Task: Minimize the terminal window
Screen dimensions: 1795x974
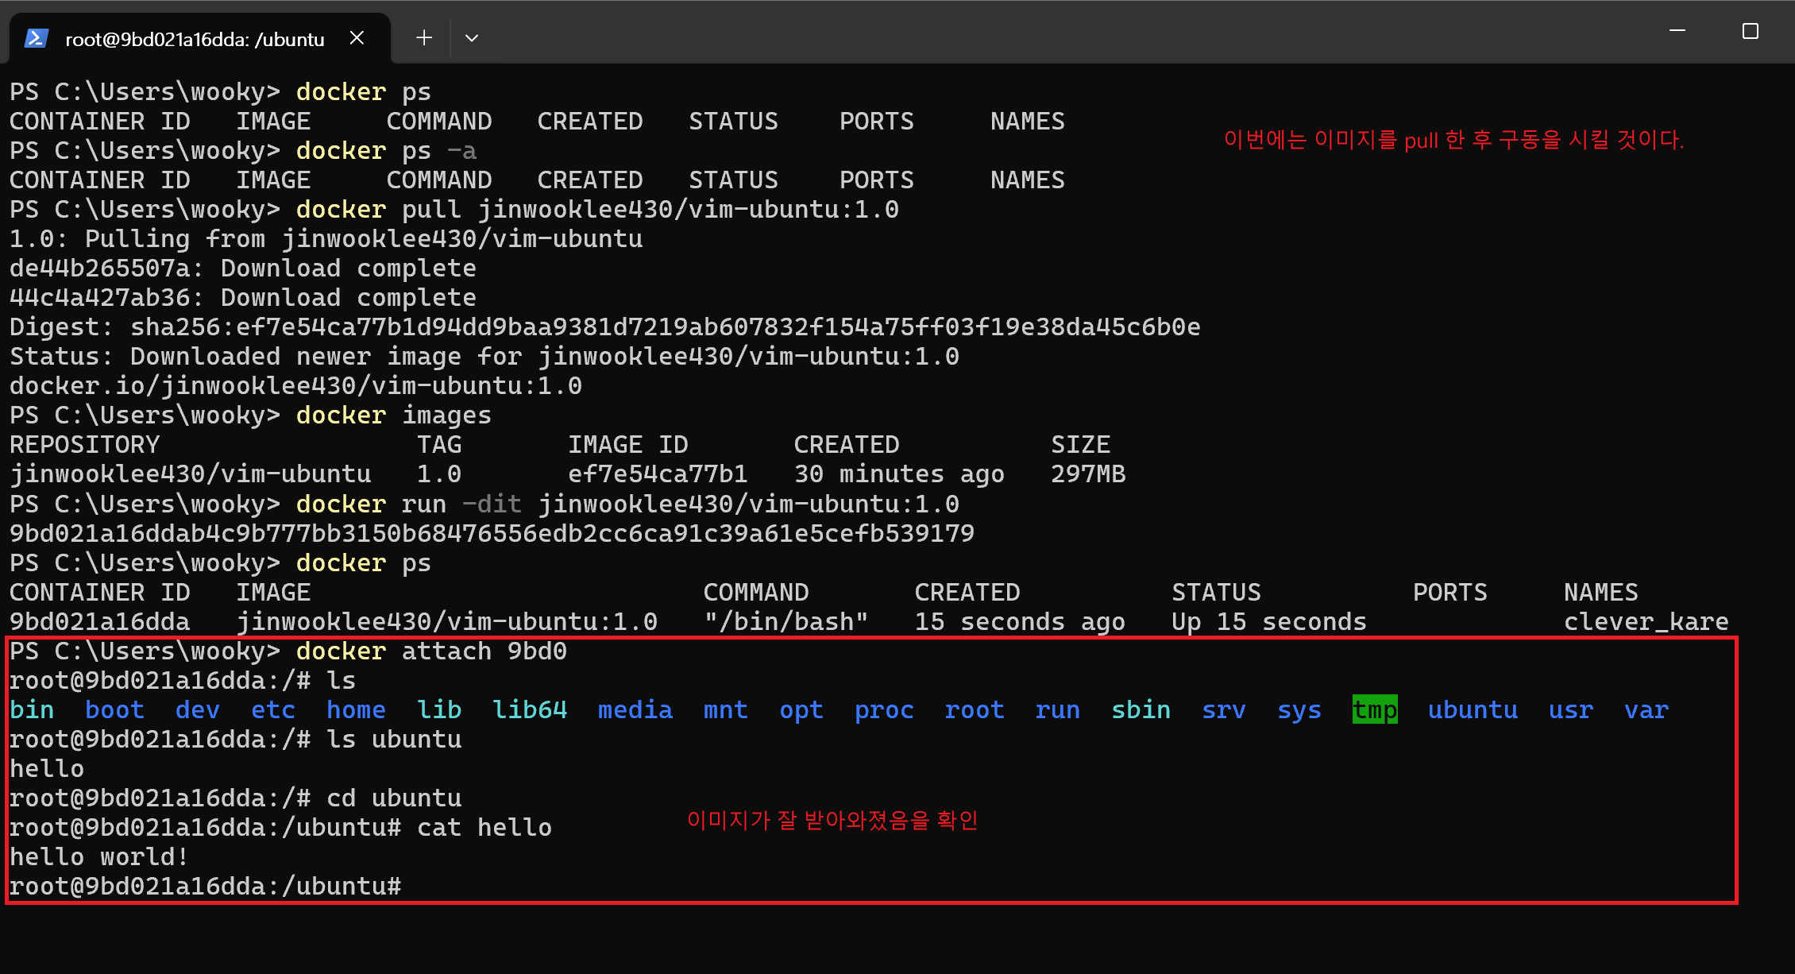Action: pyautogui.click(x=1677, y=32)
